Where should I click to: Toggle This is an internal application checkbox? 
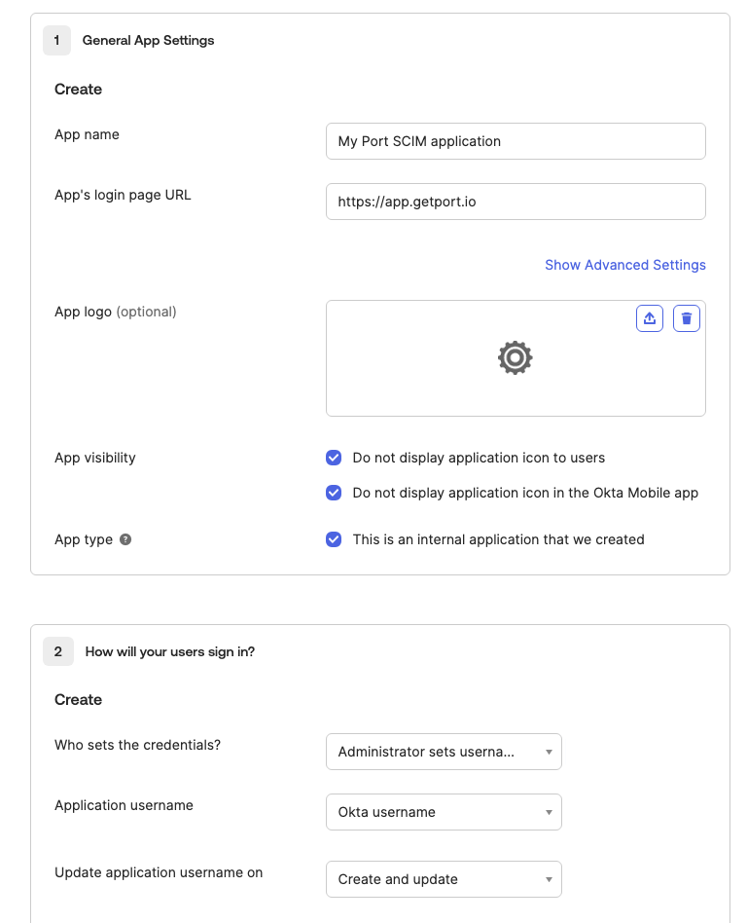click(334, 539)
